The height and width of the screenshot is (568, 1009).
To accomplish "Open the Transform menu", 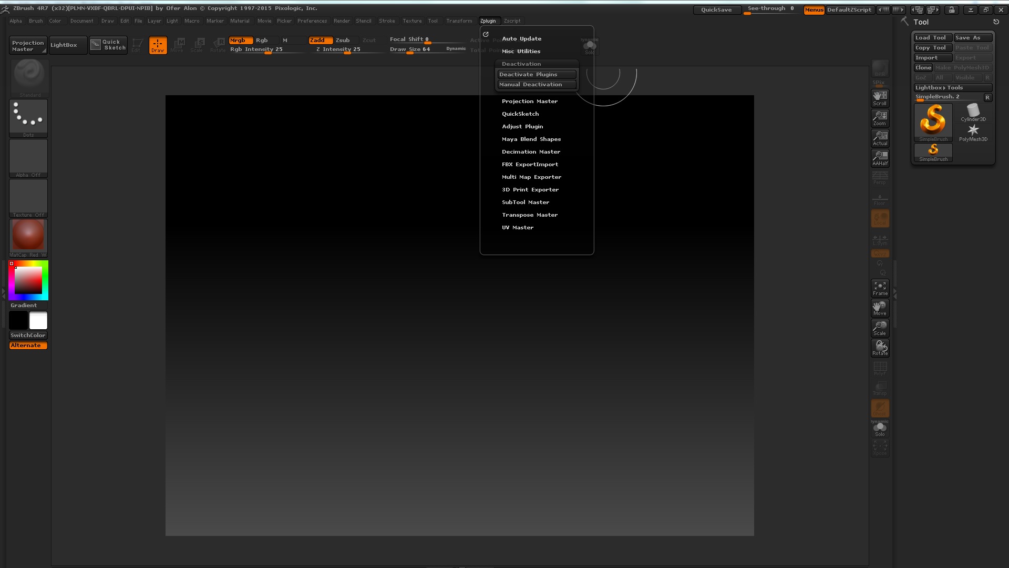I will click(459, 21).
